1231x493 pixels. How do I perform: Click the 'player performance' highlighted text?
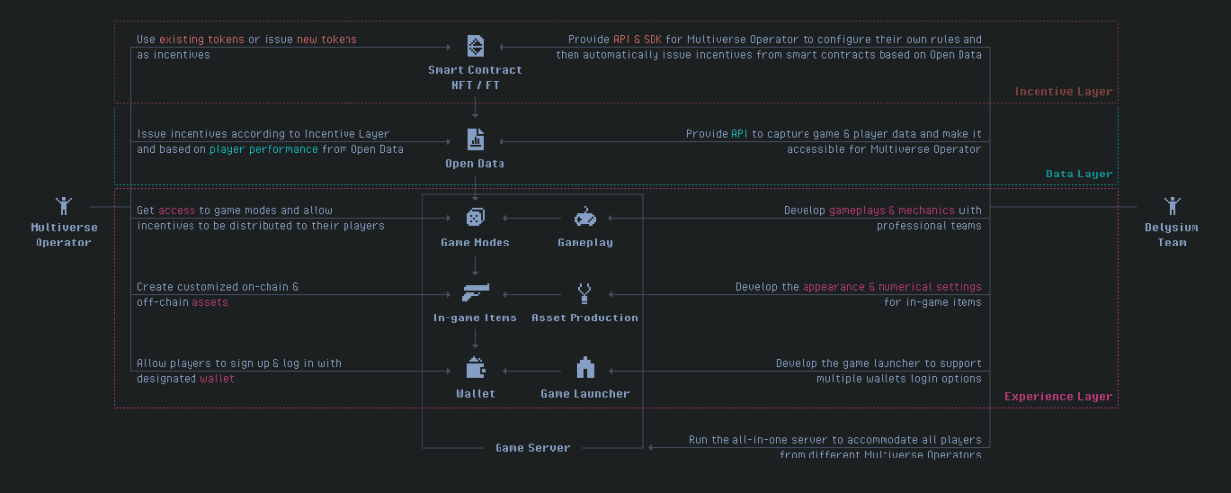click(264, 150)
